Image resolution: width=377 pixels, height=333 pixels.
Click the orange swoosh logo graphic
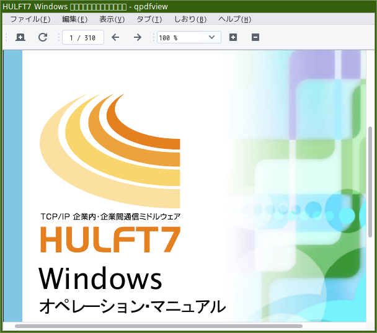tap(110, 151)
